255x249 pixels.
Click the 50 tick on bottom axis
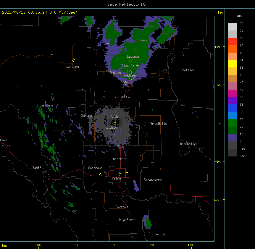152,245
